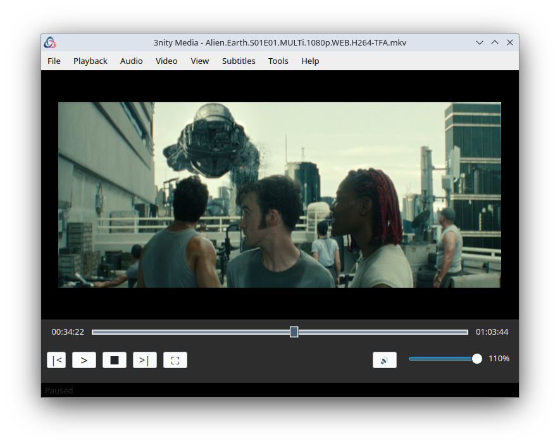560x446 pixels.
Task: Open the Tools menu
Action: pyautogui.click(x=278, y=61)
